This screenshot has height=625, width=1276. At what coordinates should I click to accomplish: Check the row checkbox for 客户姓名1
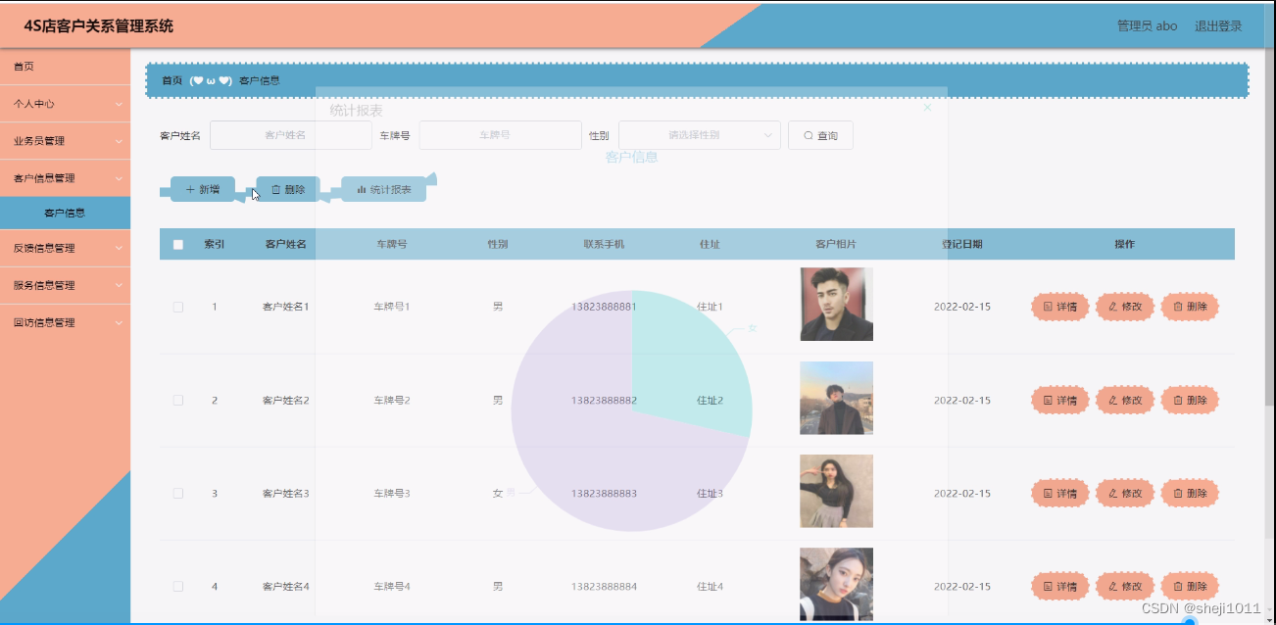coord(178,307)
